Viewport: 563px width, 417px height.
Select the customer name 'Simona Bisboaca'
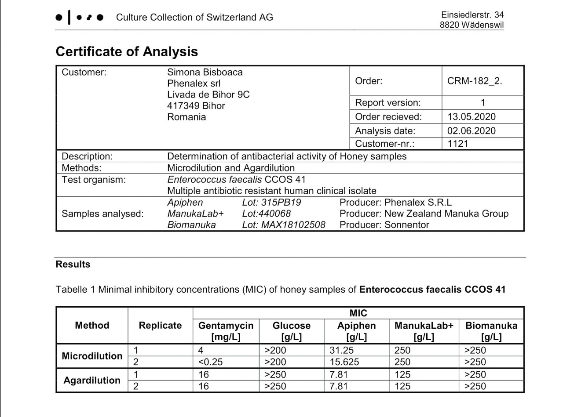coord(205,73)
